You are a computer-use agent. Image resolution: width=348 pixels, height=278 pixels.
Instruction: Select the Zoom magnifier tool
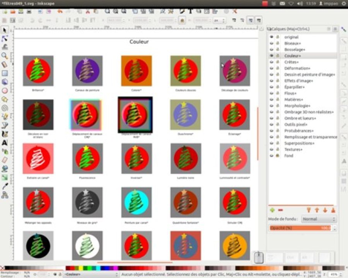tap(5, 56)
